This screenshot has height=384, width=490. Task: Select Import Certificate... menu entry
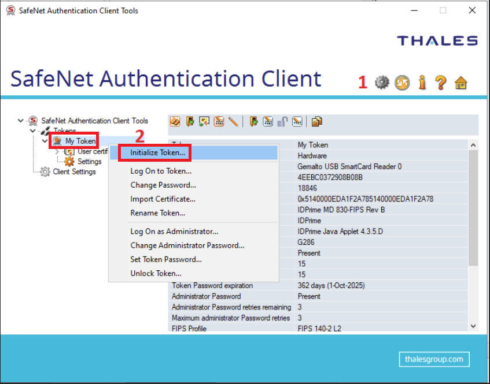(x=194, y=199)
